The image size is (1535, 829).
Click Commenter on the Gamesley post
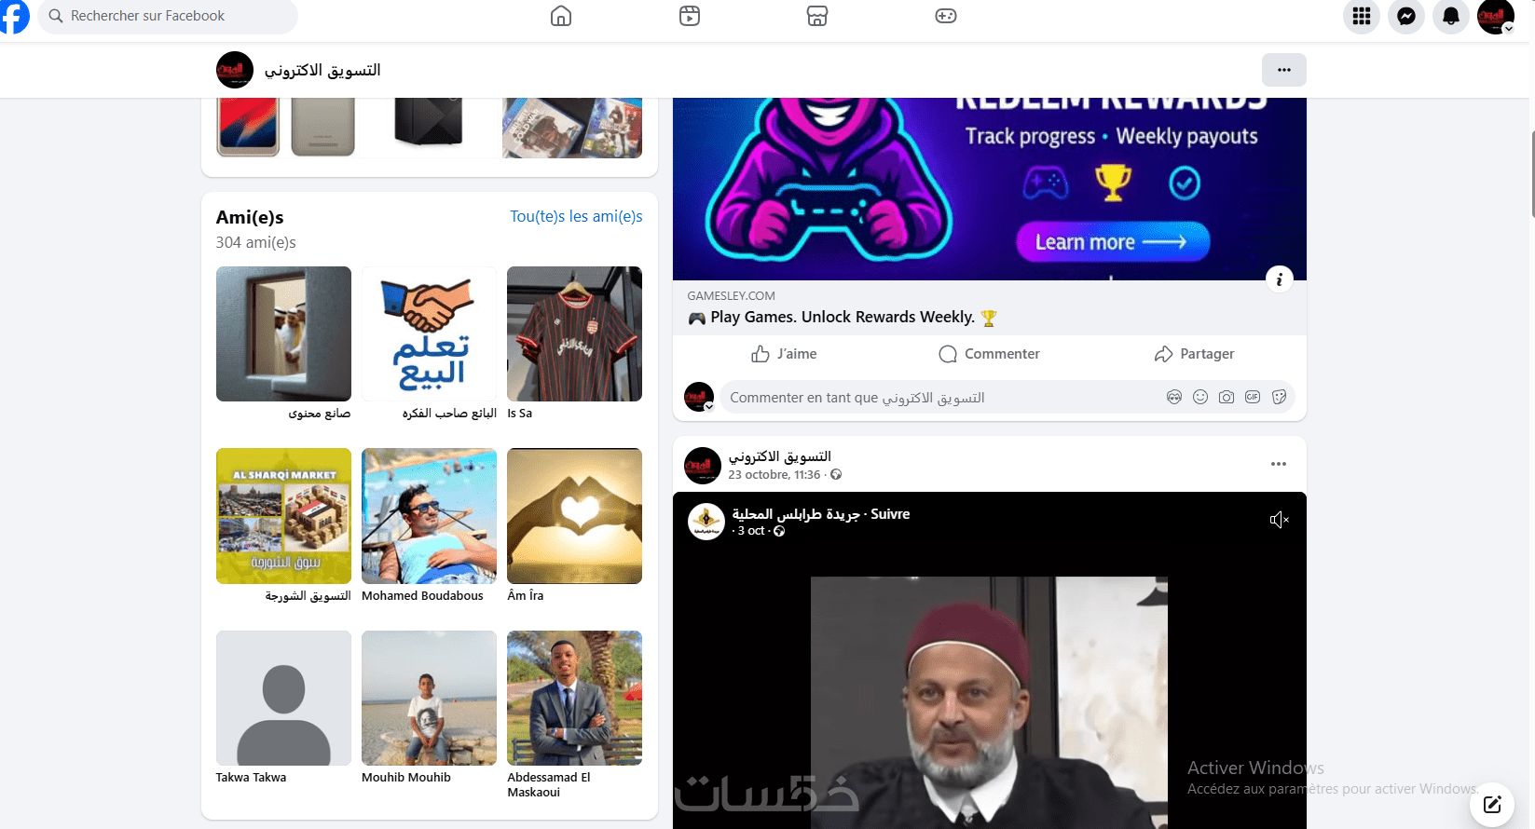[x=990, y=354]
